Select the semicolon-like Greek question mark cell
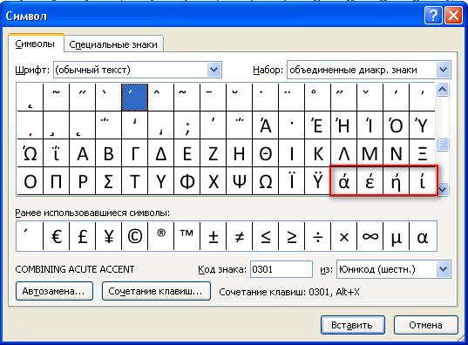This screenshot has width=468, height=345. click(x=187, y=125)
